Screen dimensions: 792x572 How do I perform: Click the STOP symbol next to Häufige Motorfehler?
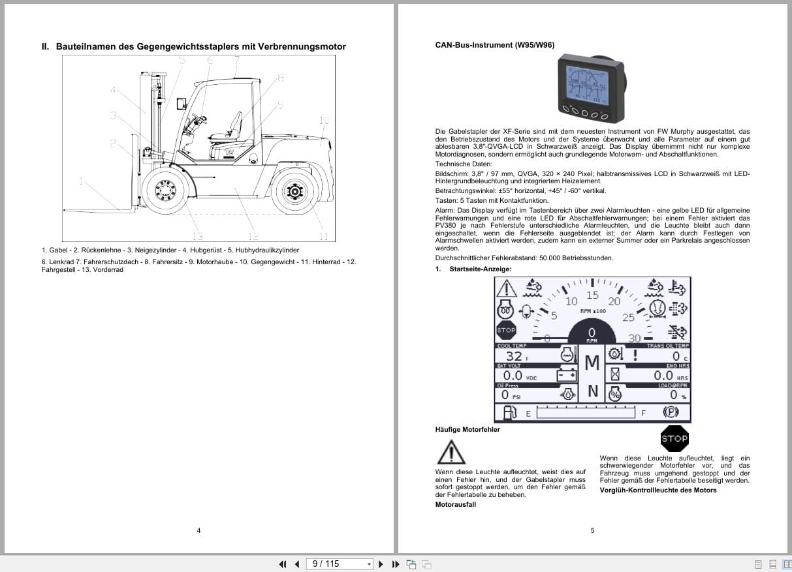click(674, 439)
